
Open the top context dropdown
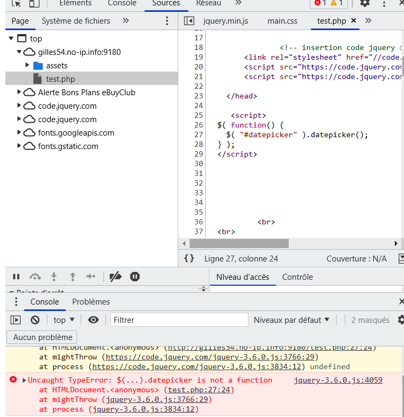(x=64, y=320)
